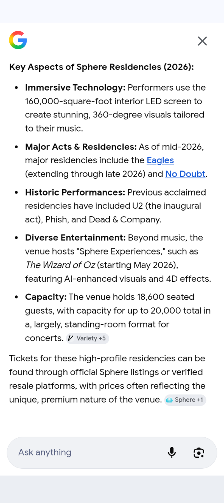Click the Tickets for these high-profile residencies paragraph

(x=108, y=379)
